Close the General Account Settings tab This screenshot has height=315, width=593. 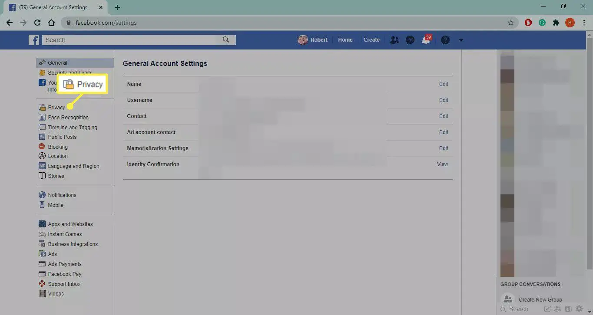click(101, 7)
